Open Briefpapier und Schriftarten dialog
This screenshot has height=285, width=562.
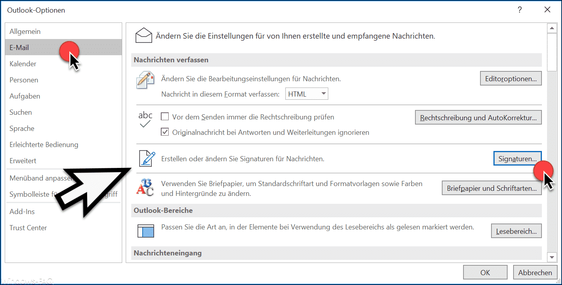click(x=492, y=188)
